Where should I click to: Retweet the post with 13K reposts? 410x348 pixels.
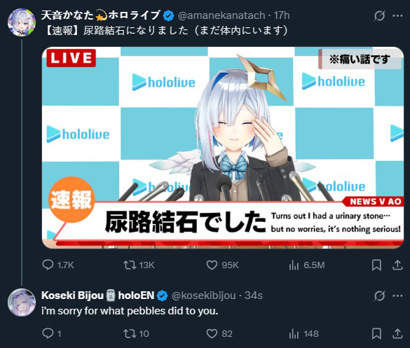130,265
